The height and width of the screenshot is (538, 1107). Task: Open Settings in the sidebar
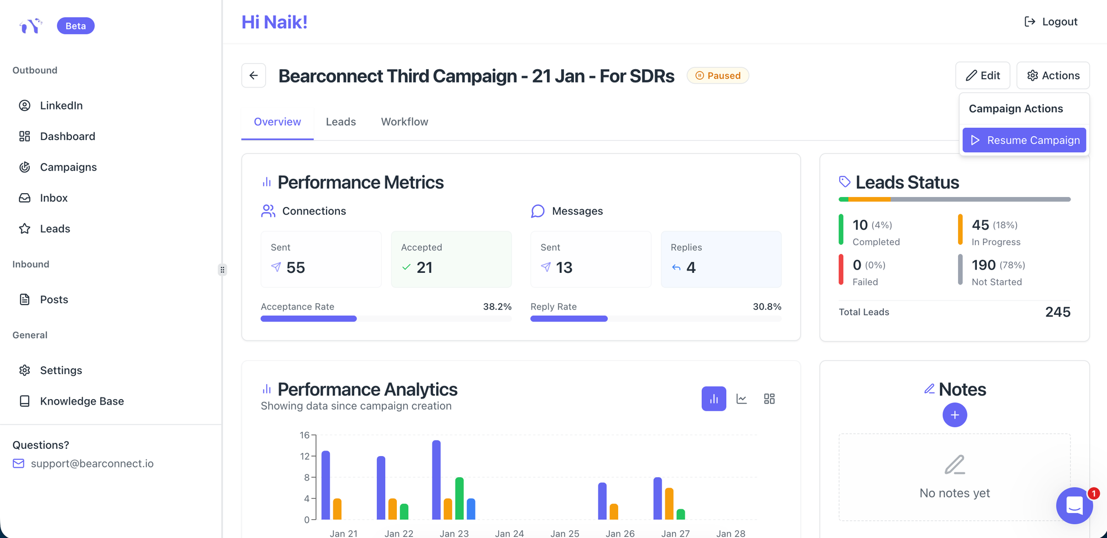(x=61, y=370)
